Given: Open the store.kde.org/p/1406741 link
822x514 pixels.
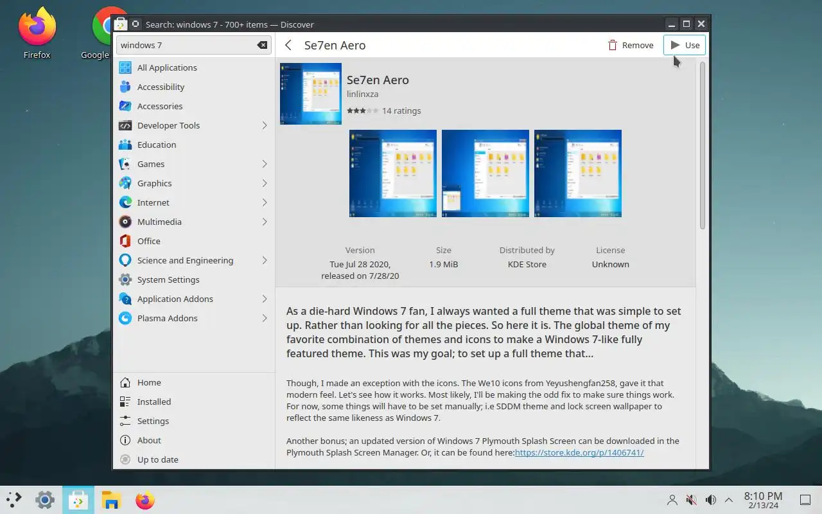Looking at the screenshot, I should tap(579, 452).
